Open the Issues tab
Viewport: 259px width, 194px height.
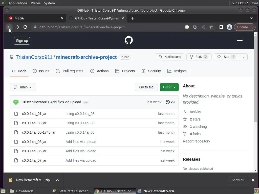[41, 71]
